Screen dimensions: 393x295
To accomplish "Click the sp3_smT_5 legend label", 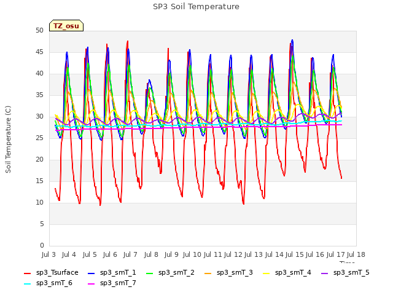I will (351, 272).
